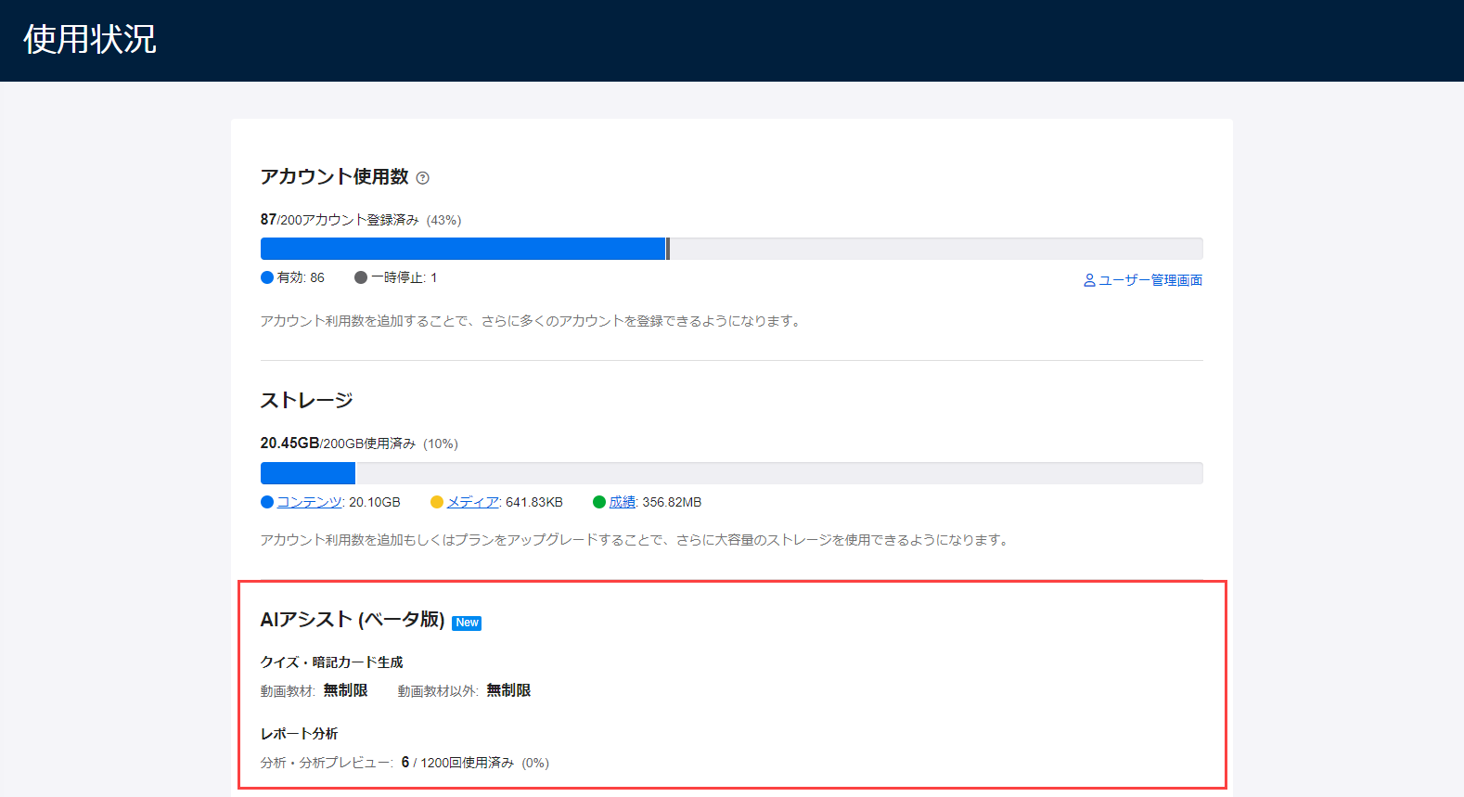Click the empty portion of the storage bar
Viewport: 1464px width, 797px height.
[x=777, y=473]
